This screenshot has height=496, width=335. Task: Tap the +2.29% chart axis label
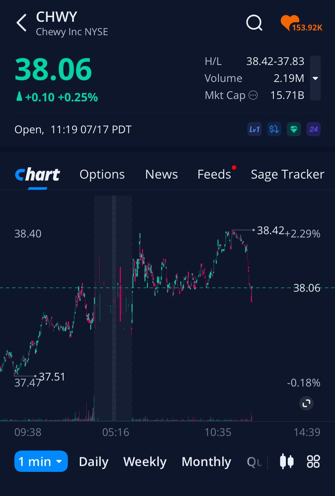pos(303,234)
